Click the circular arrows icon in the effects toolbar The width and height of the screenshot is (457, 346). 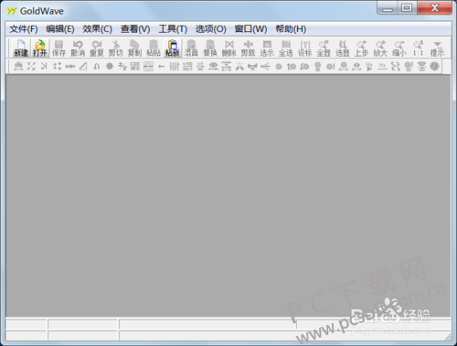point(396,66)
